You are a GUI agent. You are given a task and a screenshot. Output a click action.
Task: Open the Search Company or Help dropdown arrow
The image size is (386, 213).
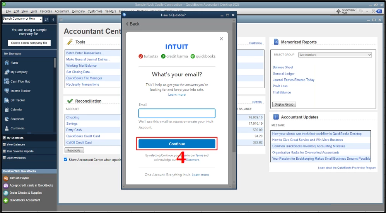(40, 20)
